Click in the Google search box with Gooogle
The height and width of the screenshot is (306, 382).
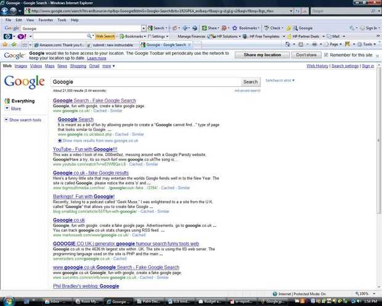146,82
